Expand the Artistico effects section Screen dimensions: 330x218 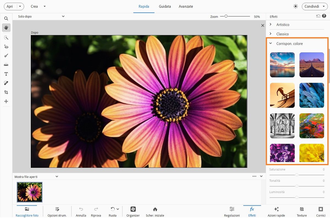[x=283, y=25]
